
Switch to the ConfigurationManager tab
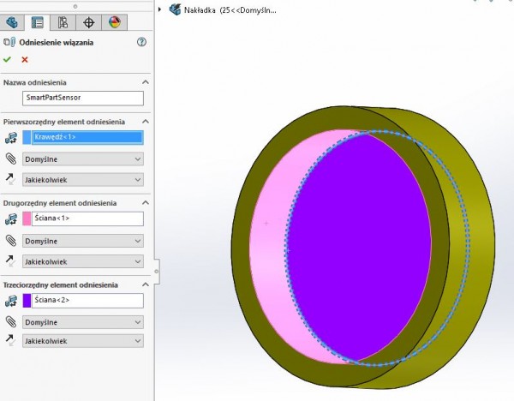(x=63, y=22)
